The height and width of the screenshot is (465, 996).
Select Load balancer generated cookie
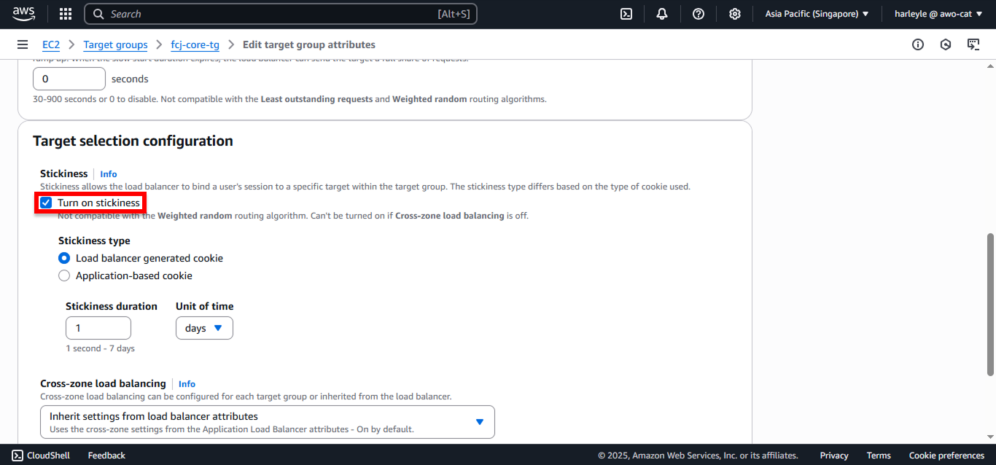pyautogui.click(x=64, y=258)
